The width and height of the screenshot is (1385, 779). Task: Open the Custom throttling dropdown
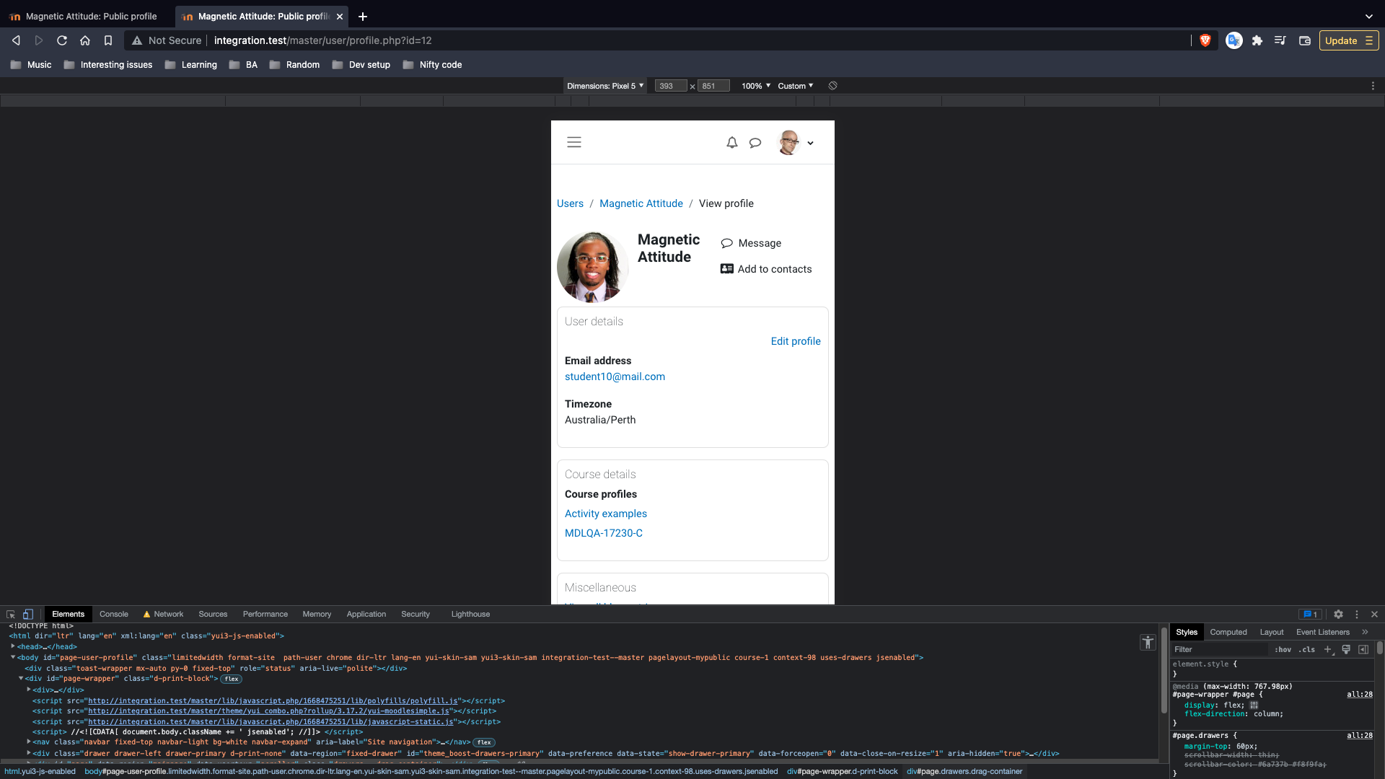(x=796, y=86)
